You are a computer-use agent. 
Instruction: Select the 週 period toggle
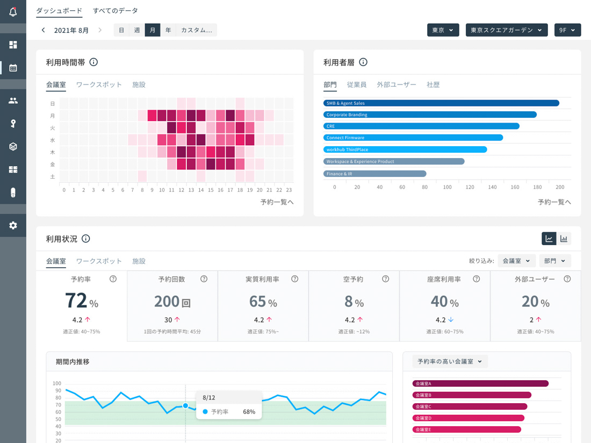tap(137, 30)
